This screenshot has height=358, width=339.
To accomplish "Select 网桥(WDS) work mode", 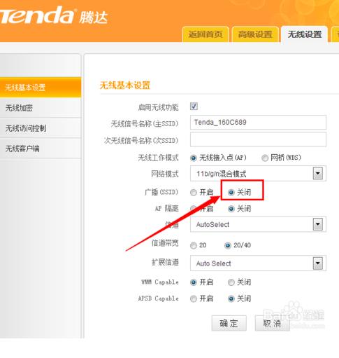I will pyautogui.click(x=265, y=158).
